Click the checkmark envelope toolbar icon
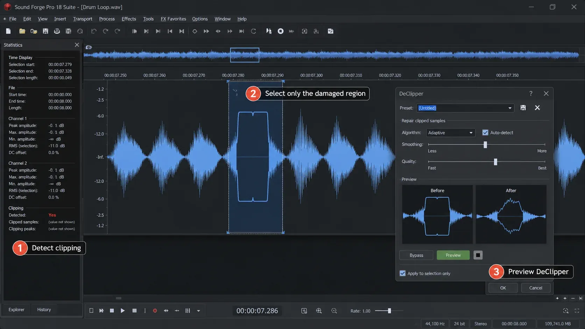This screenshot has height=329, width=585. (331, 31)
